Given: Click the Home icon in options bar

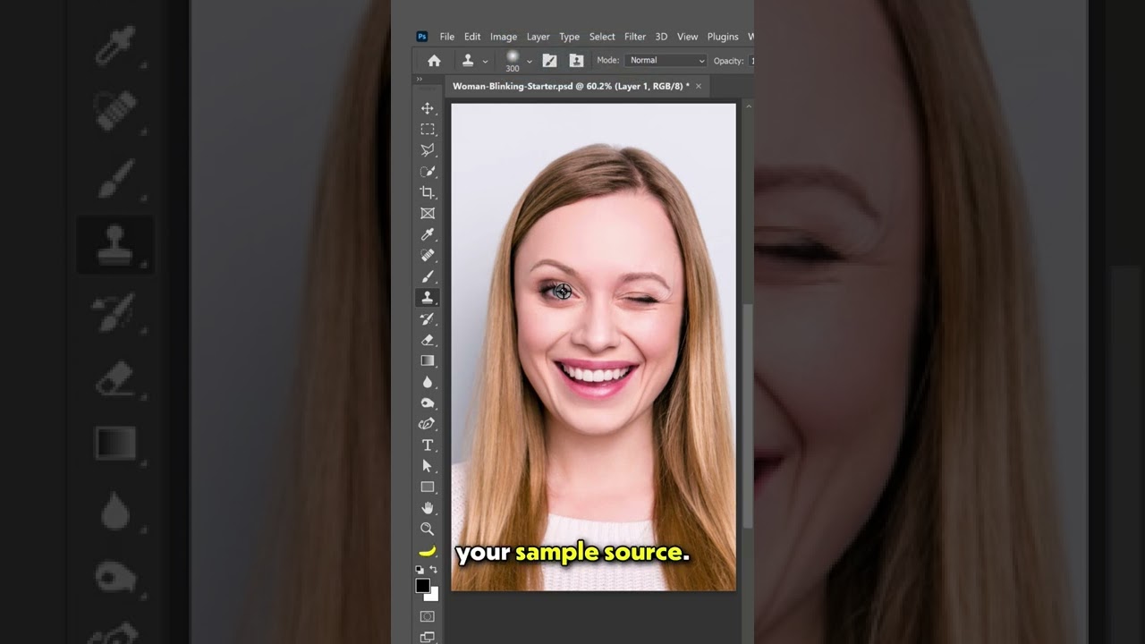Looking at the screenshot, I should point(434,61).
